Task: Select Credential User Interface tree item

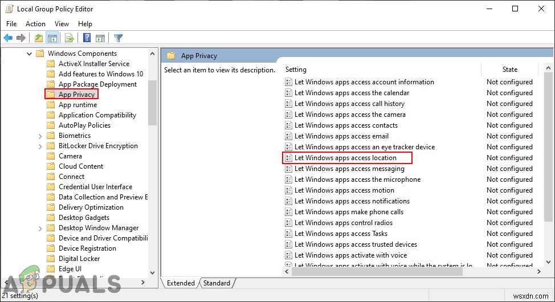Action: [95, 187]
